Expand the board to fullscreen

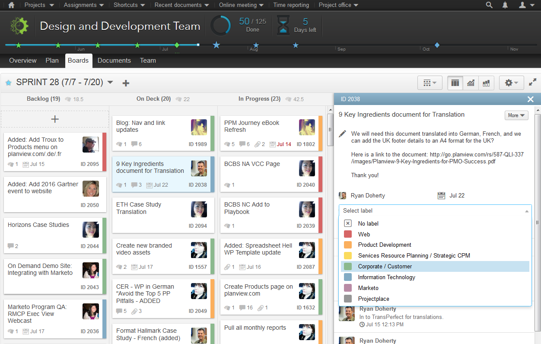[533, 82]
